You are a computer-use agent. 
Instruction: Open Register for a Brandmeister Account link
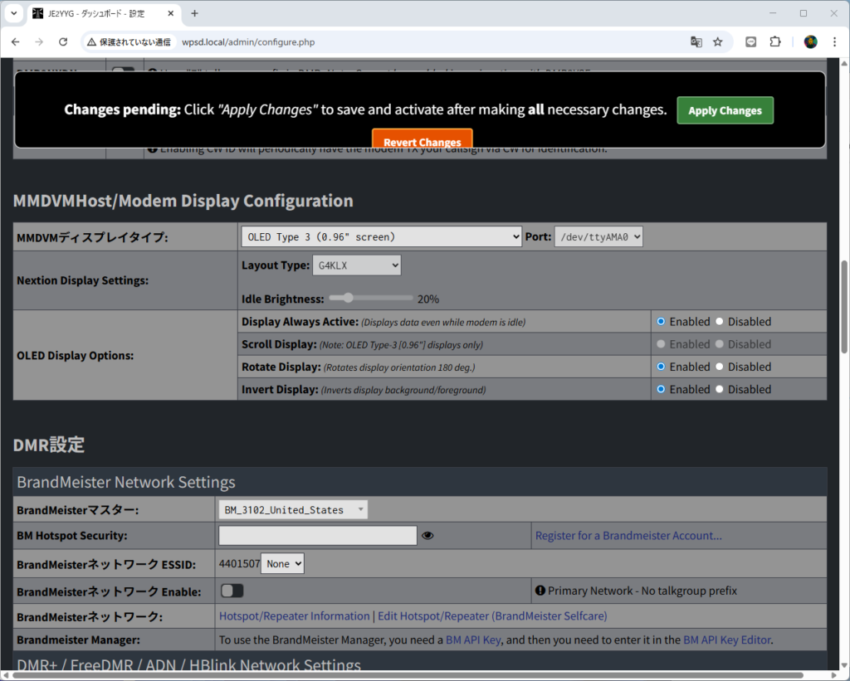click(x=628, y=536)
